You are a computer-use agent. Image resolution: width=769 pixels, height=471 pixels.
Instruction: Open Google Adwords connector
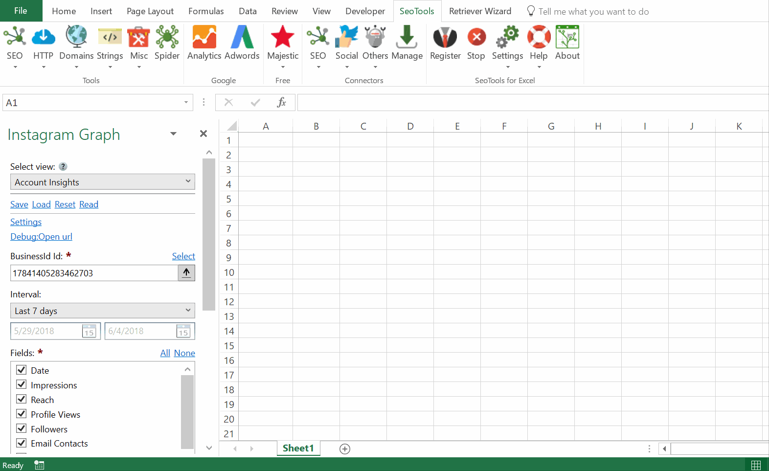(242, 37)
